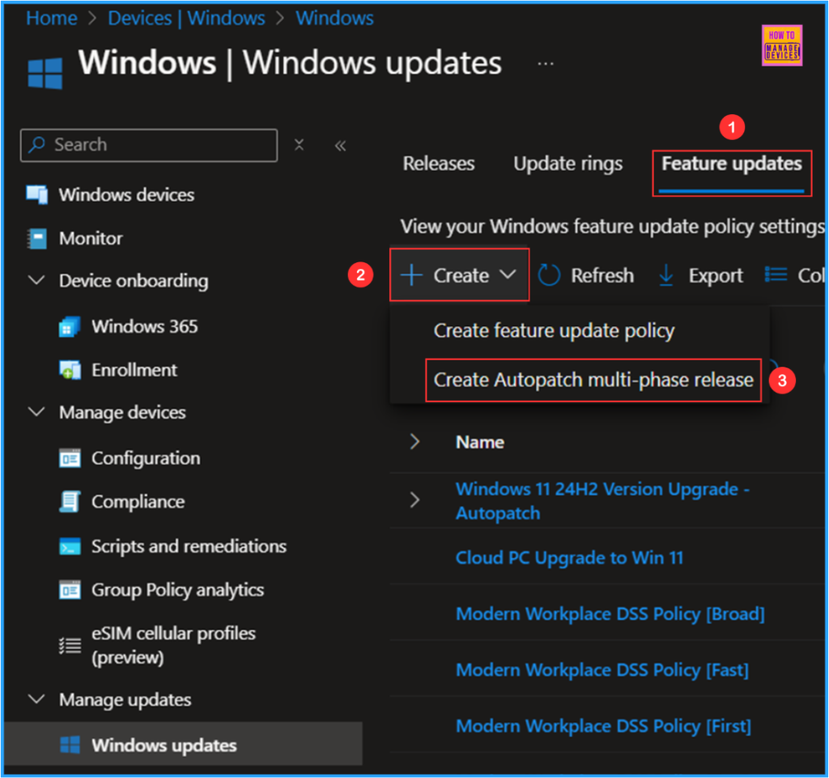Collapse the Device onboarding section

point(36,280)
